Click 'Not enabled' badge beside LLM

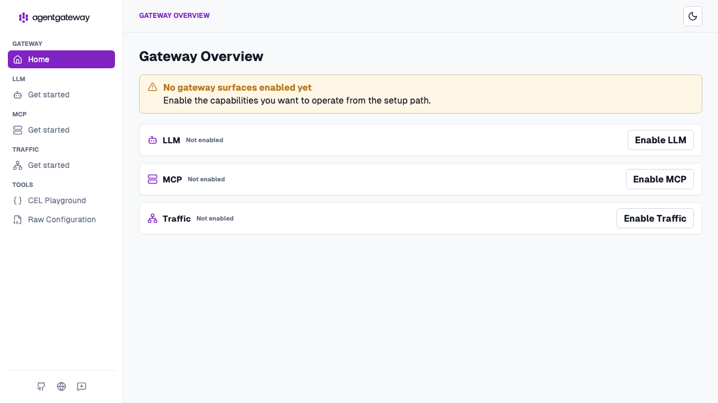click(x=205, y=140)
